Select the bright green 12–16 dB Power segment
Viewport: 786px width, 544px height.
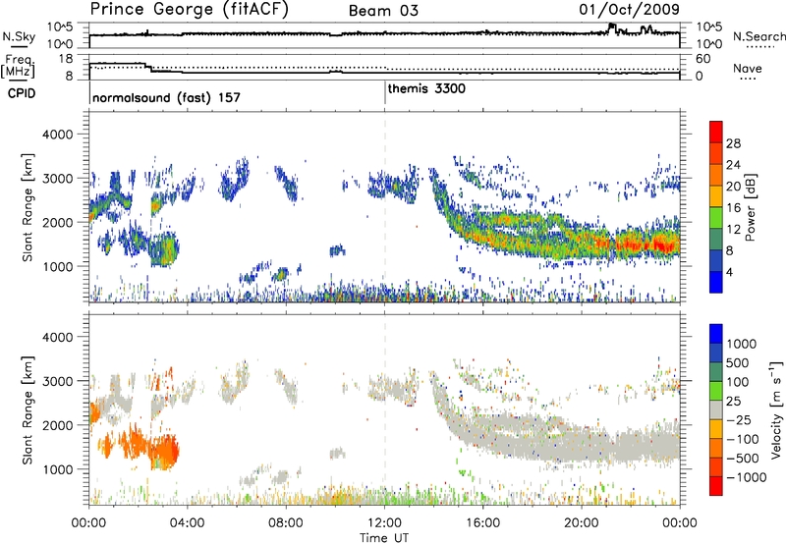point(716,218)
